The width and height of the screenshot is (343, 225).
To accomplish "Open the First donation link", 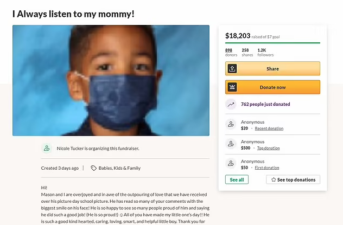I will click(x=268, y=168).
